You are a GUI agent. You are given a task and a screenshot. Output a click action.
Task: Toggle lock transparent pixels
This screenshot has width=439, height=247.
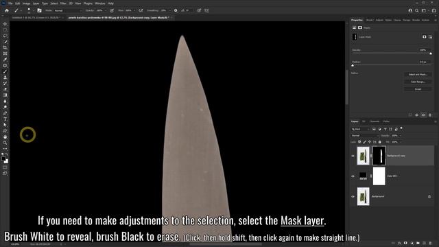tap(359, 142)
